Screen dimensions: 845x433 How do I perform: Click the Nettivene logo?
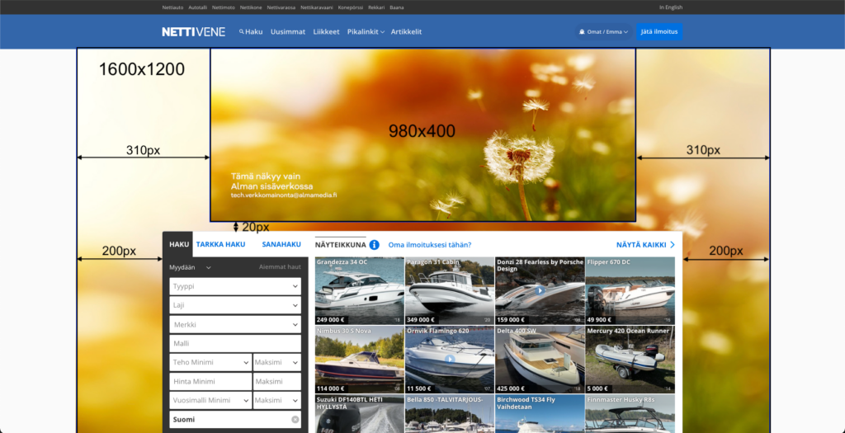tap(193, 32)
